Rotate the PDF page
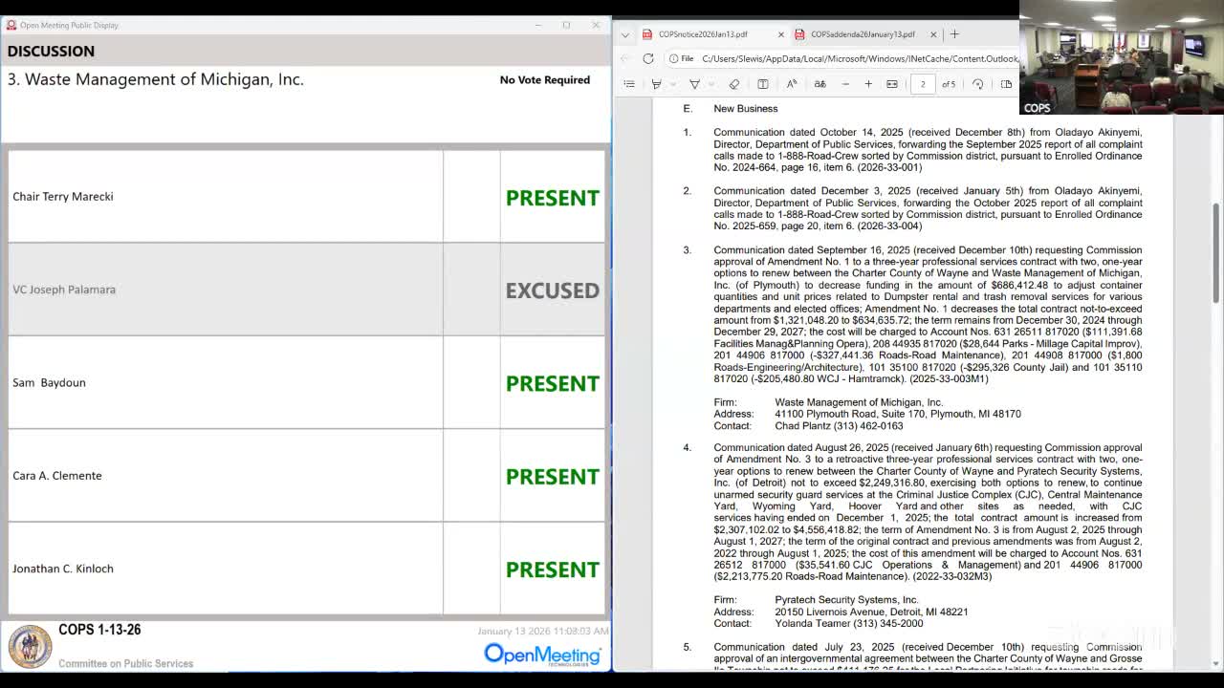Screen dimensions: 1224x688 (977, 84)
